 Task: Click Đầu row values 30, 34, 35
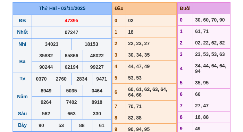point(139,55)
